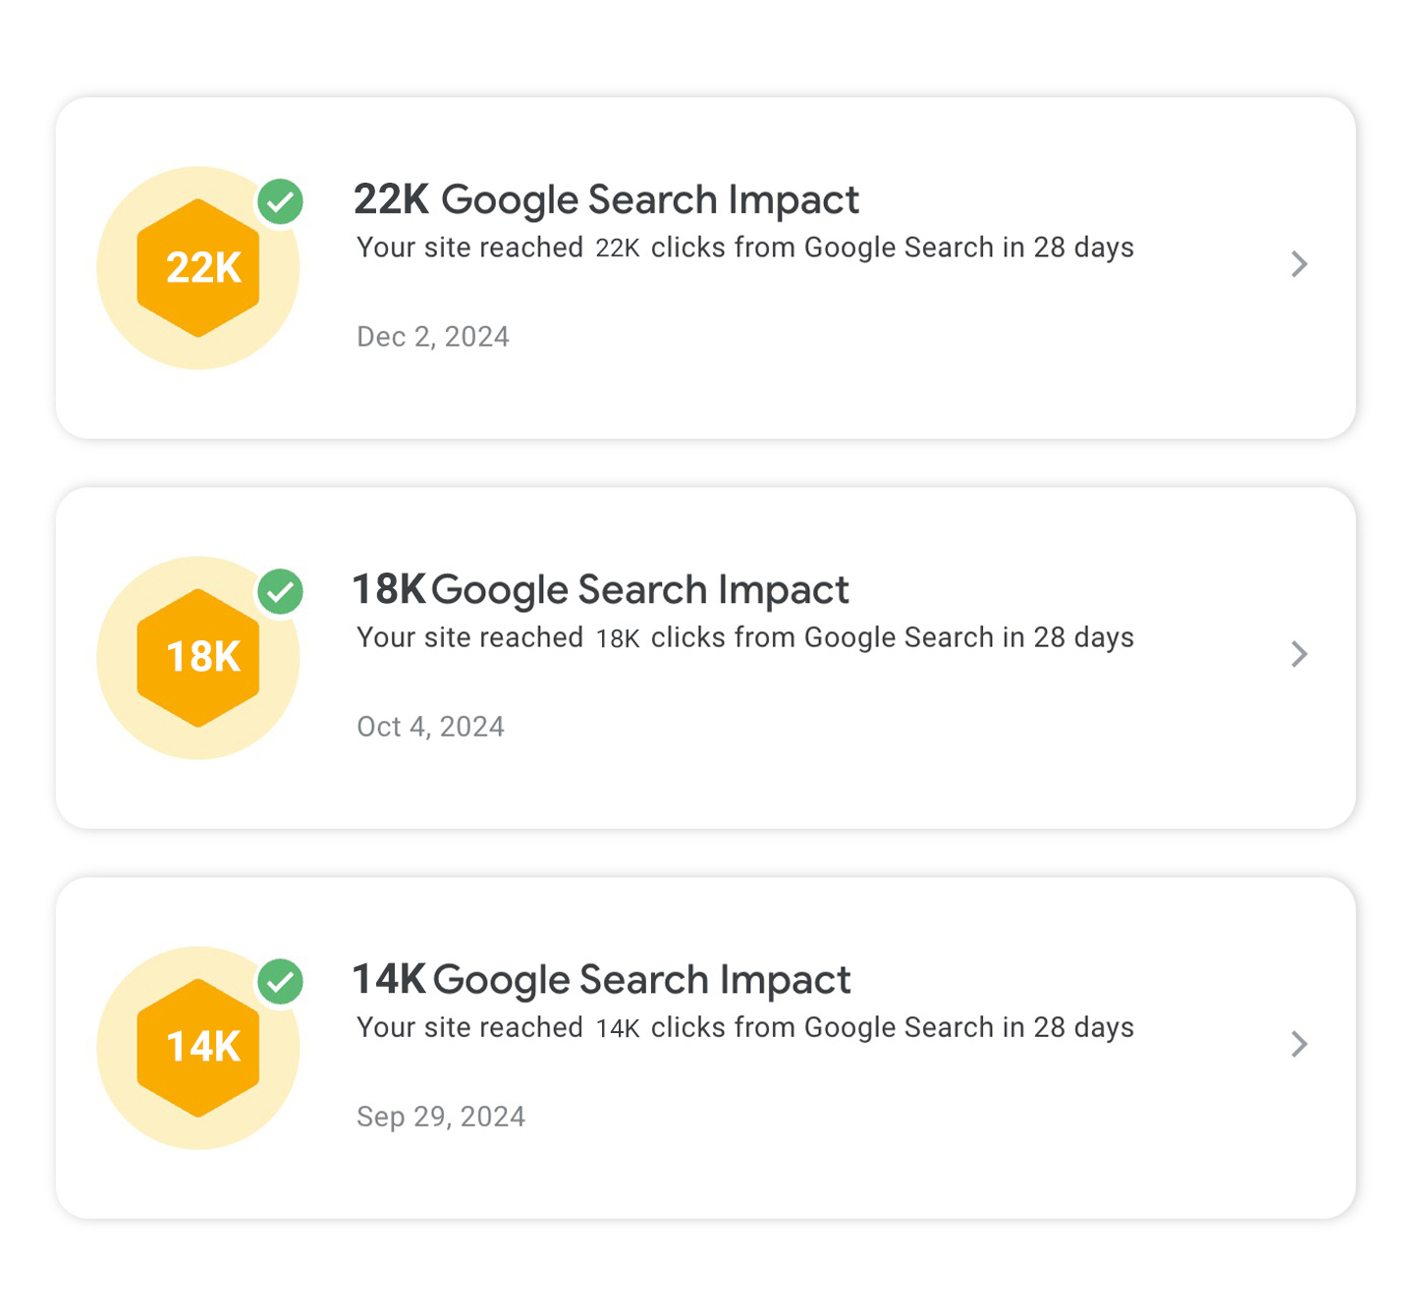Click the 18K orange hexagon badge
The height and width of the screenshot is (1312, 1424).
[x=198, y=658]
